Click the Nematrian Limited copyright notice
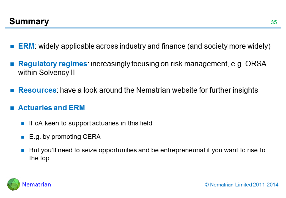The image size is (286, 198). [242, 185]
